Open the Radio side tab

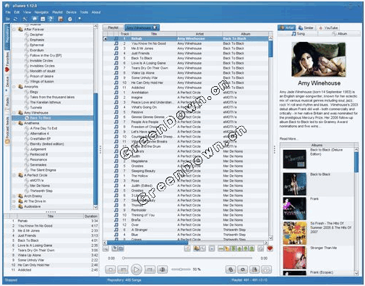click(7, 104)
